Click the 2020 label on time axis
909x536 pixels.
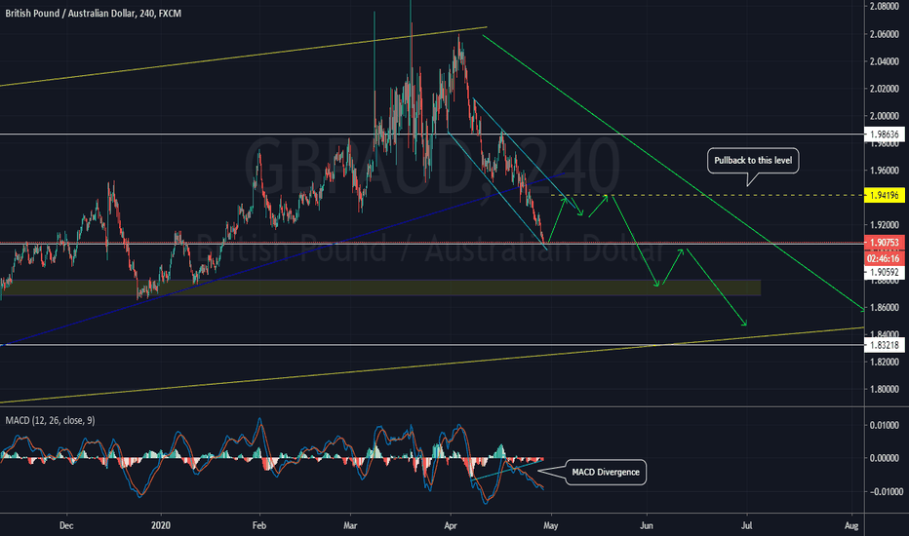[x=161, y=525]
